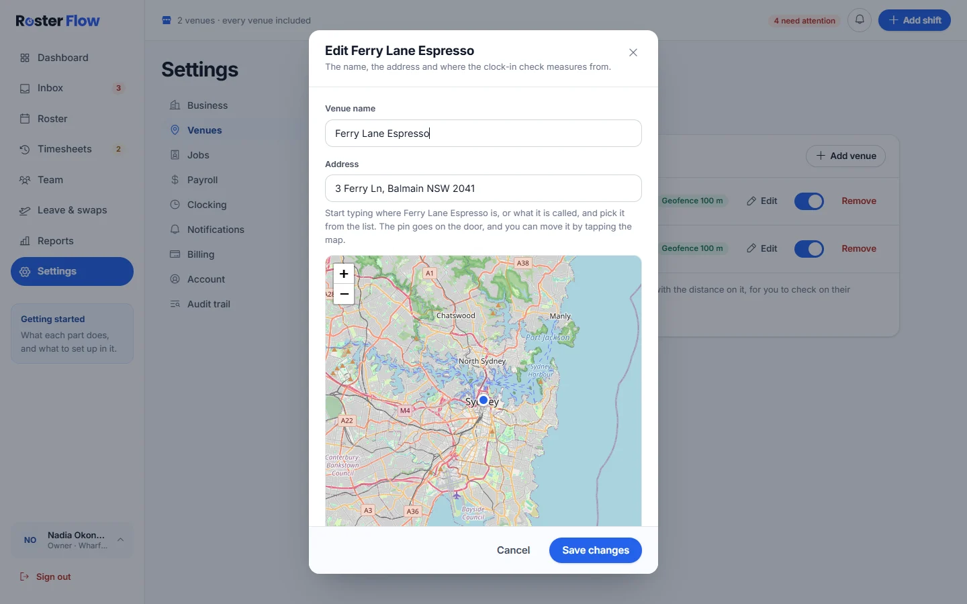The height and width of the screenshot is (604, 967).
Task: Click the Dashboard icon in the sidebar
Action: (25, 58)
